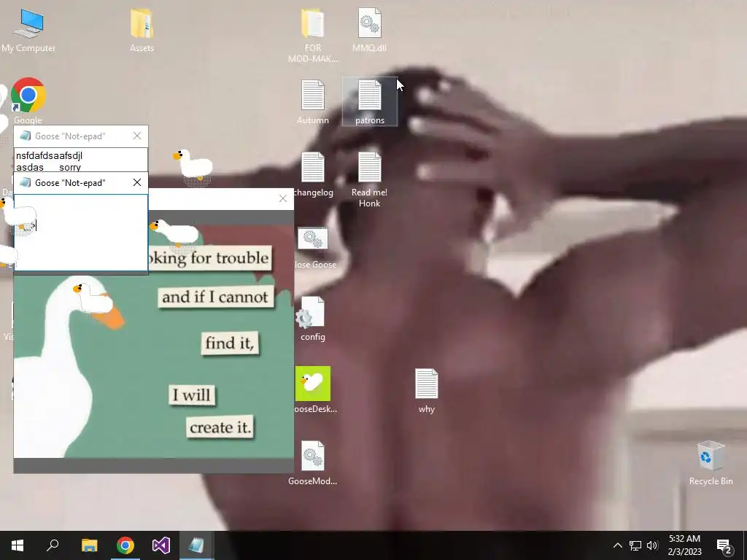Launch the GooseDesktop application icon
The width and height of the screenshot is (747, 560).
[314, 389]
